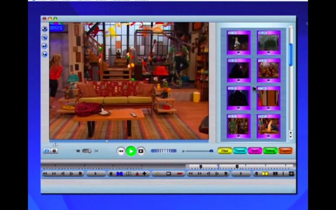Open the arrow menu under the green-shirted people clip
This screenshot has width=336, height=210.
pos(238,136)
